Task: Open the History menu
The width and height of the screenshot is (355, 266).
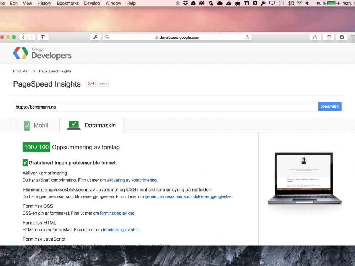Action: point(44,3)
